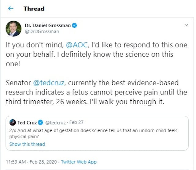This screenshot has height=170, width=196.
Task: Expand the tweet options chevron menu
Action: point(186,25)
